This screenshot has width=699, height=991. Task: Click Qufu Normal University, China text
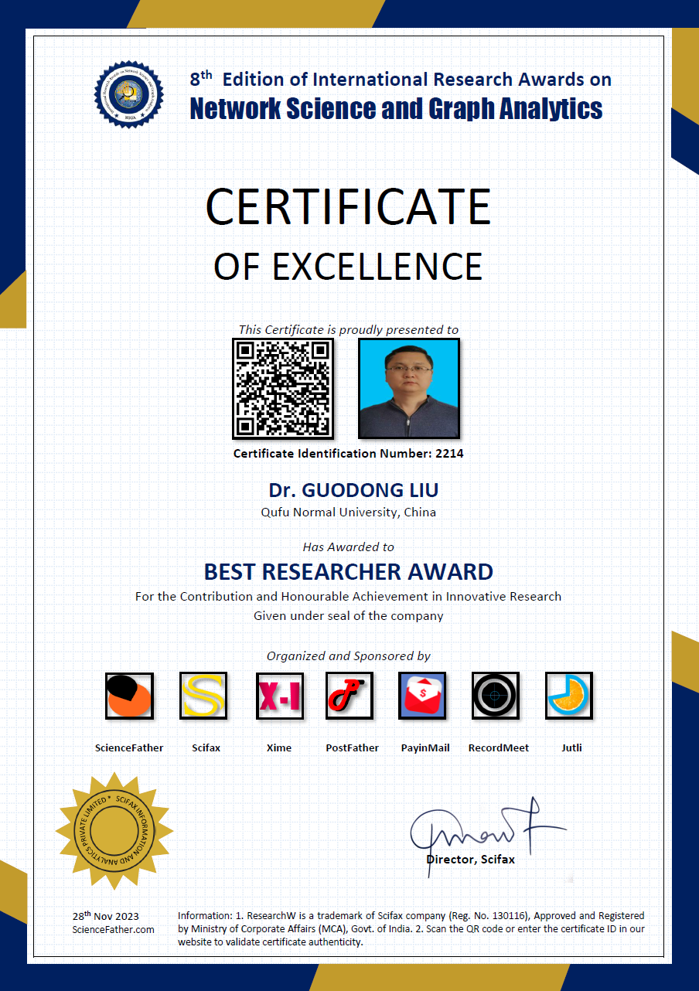pos(348,513)
